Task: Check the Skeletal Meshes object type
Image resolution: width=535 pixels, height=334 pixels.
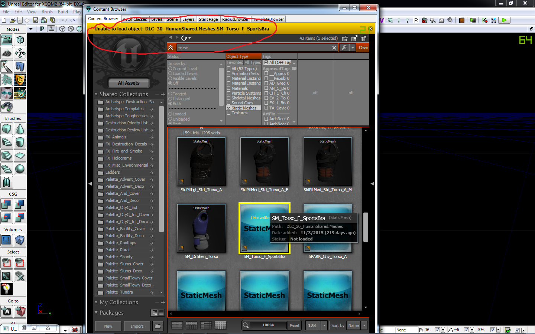Action: [x=229, y=98]
